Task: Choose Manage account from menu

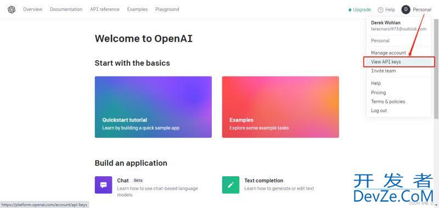Action: click(389, 53)
